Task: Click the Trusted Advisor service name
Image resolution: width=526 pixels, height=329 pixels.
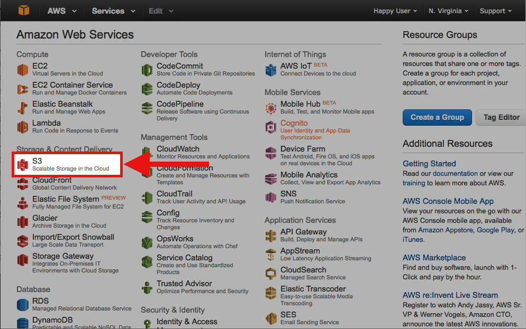Action: [184, 284]
